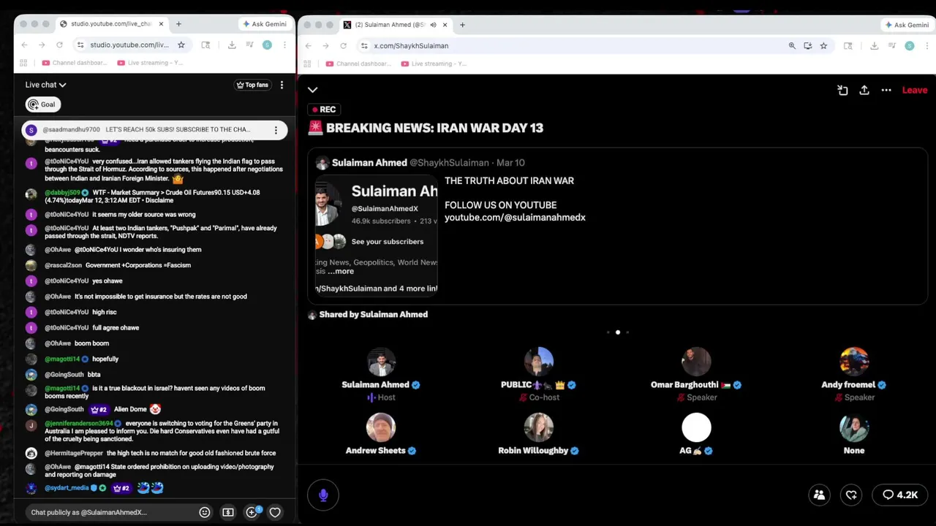936x526 pixels.
Task: Open site information icon in the x.com address bar
Action: (x=364, y=45)
